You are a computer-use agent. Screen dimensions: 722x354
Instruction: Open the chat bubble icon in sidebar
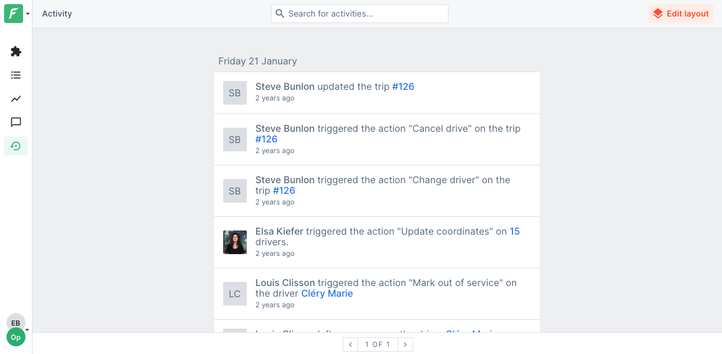click(16, 122)
